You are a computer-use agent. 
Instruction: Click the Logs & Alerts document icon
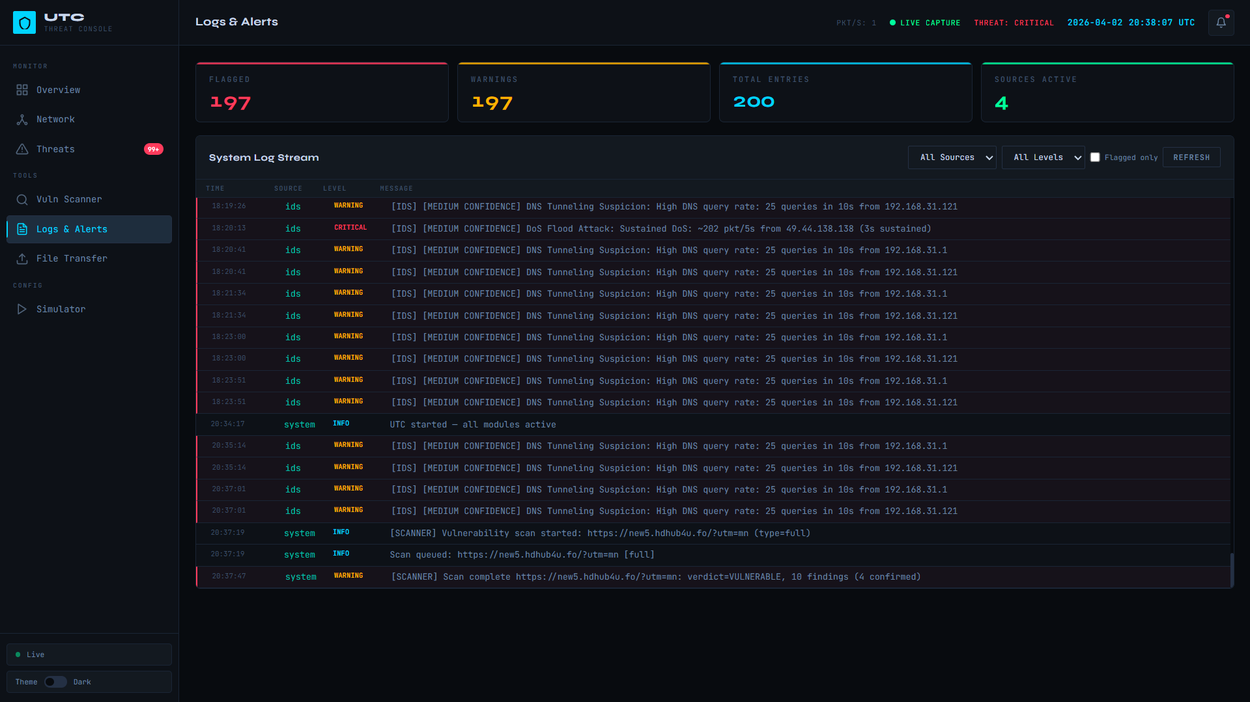point(22,229)
